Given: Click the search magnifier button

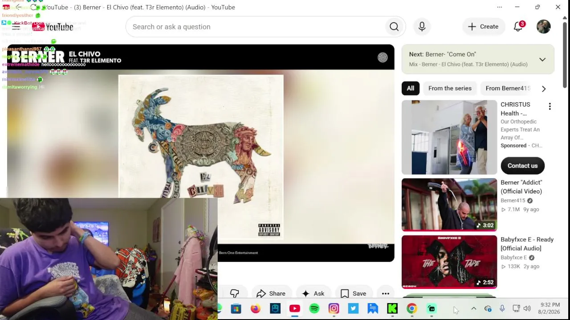Looking at the screenshot, I should 394,27.
